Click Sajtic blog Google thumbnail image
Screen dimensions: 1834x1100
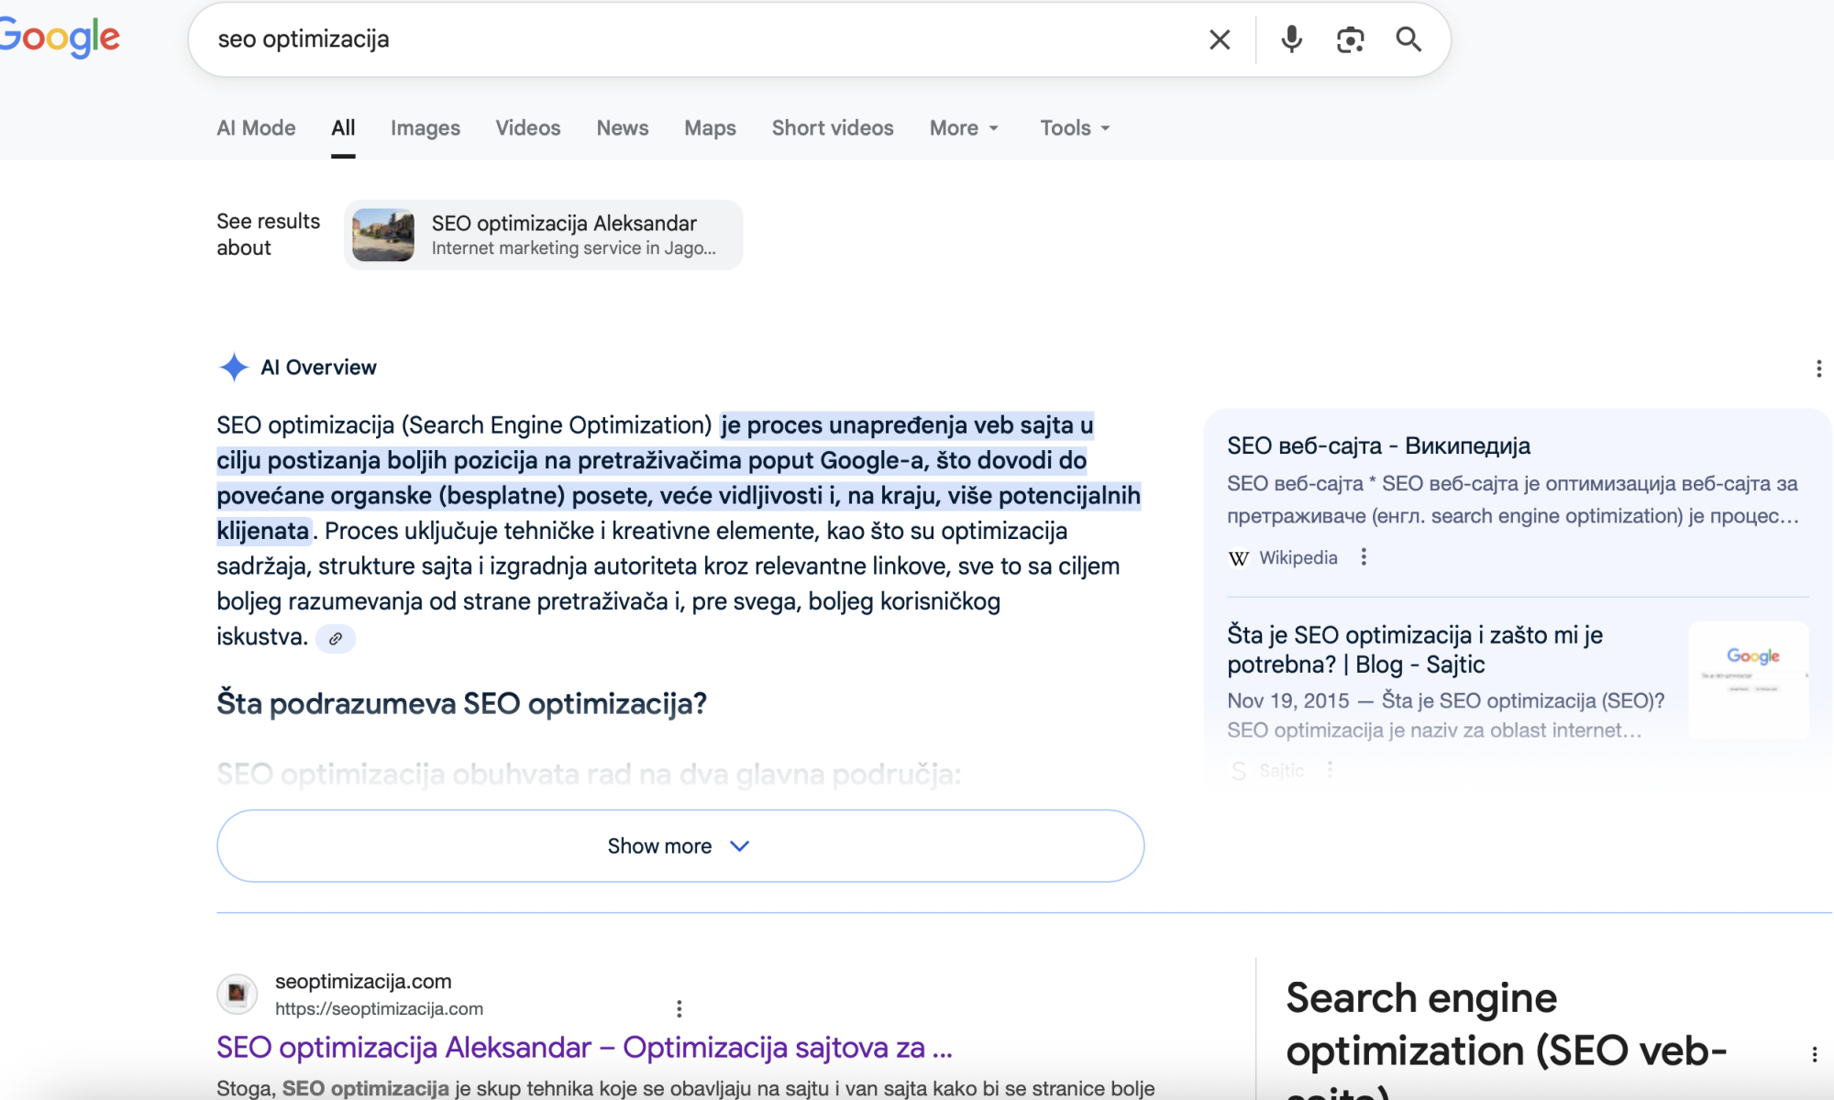(x=1749, y=680)
